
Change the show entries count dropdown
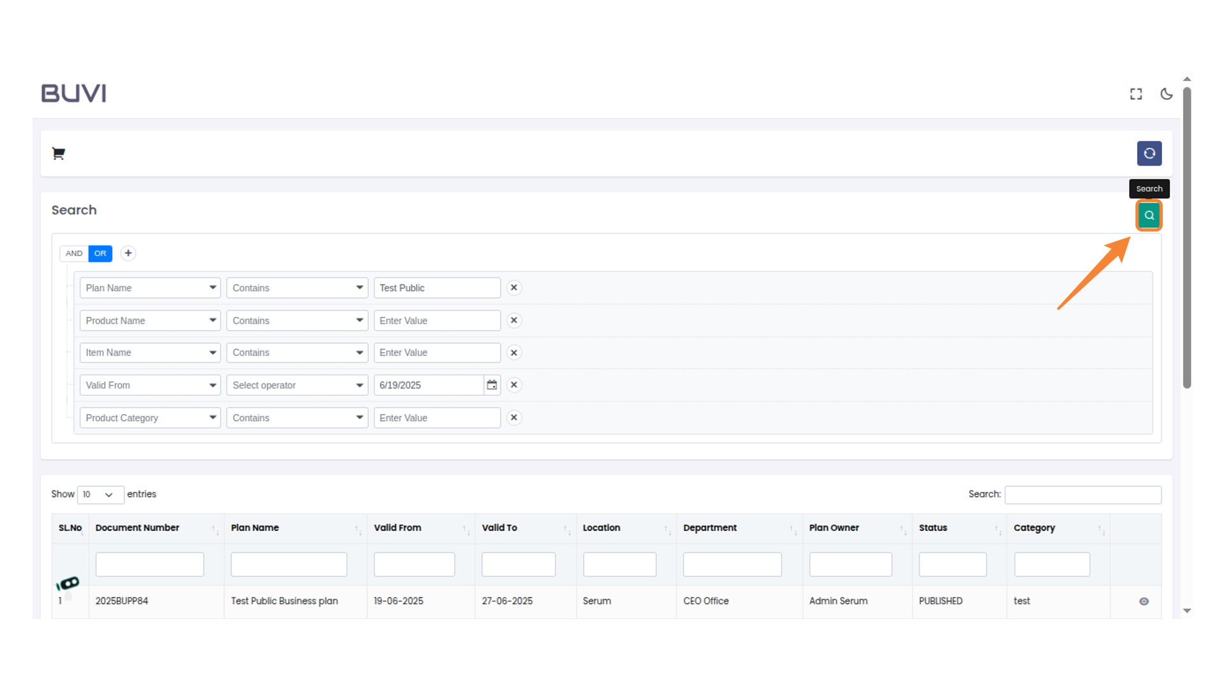click(100, 494)
